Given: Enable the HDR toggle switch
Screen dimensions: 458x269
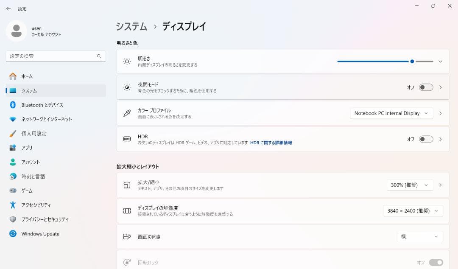Looking at the screenshot, I should [x=426, y=139].
